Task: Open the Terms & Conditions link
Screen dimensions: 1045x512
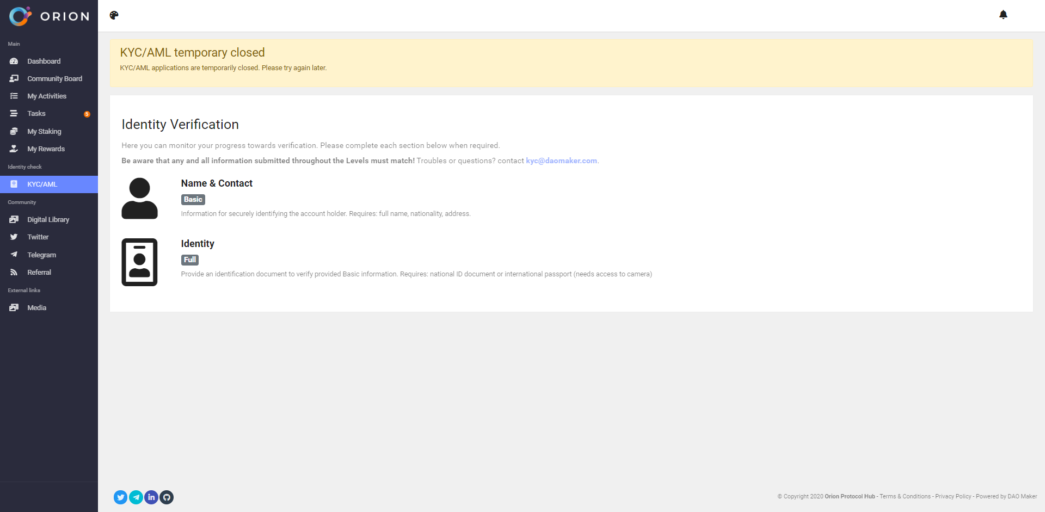Action: pos(905,497)
